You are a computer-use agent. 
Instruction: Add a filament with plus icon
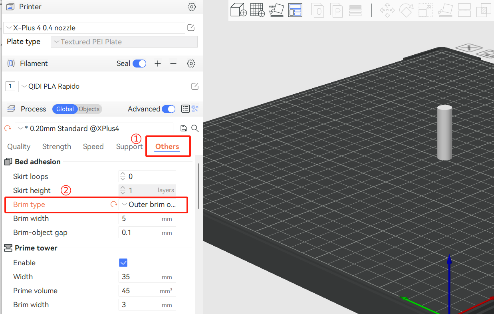click(158, 64)
